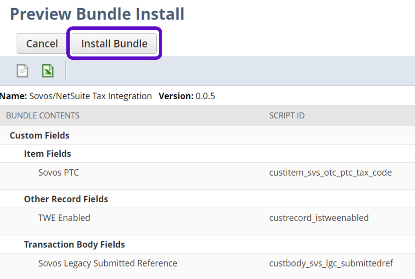Click script ID custrecord_istweenabled

click(x=319, y=218)
